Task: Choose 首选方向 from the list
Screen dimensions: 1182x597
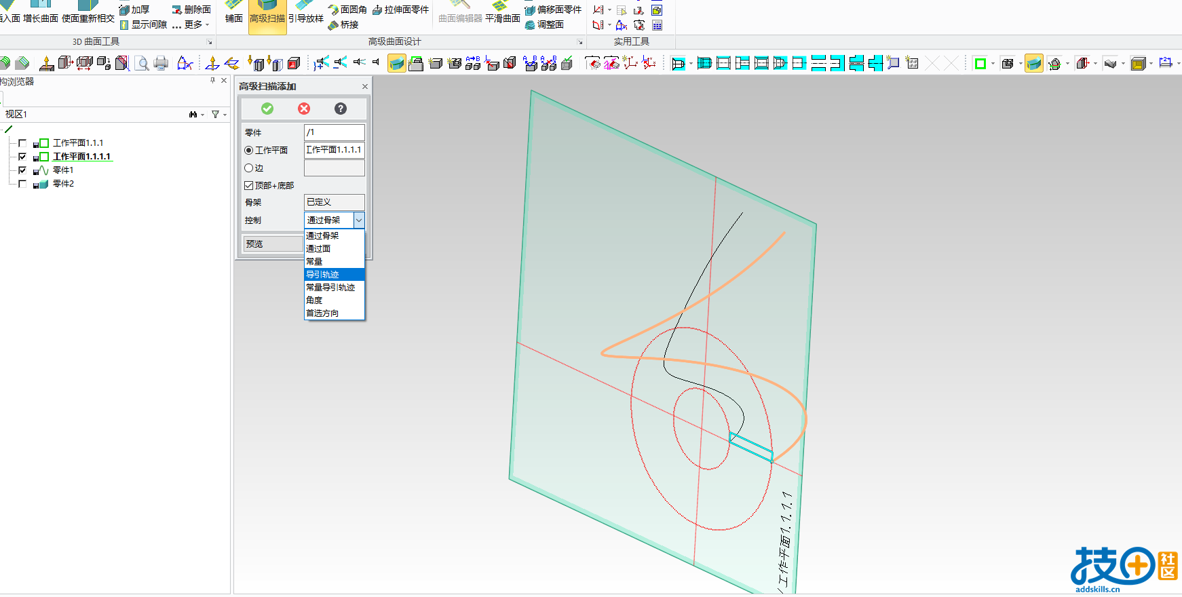Action: (335, 313)
